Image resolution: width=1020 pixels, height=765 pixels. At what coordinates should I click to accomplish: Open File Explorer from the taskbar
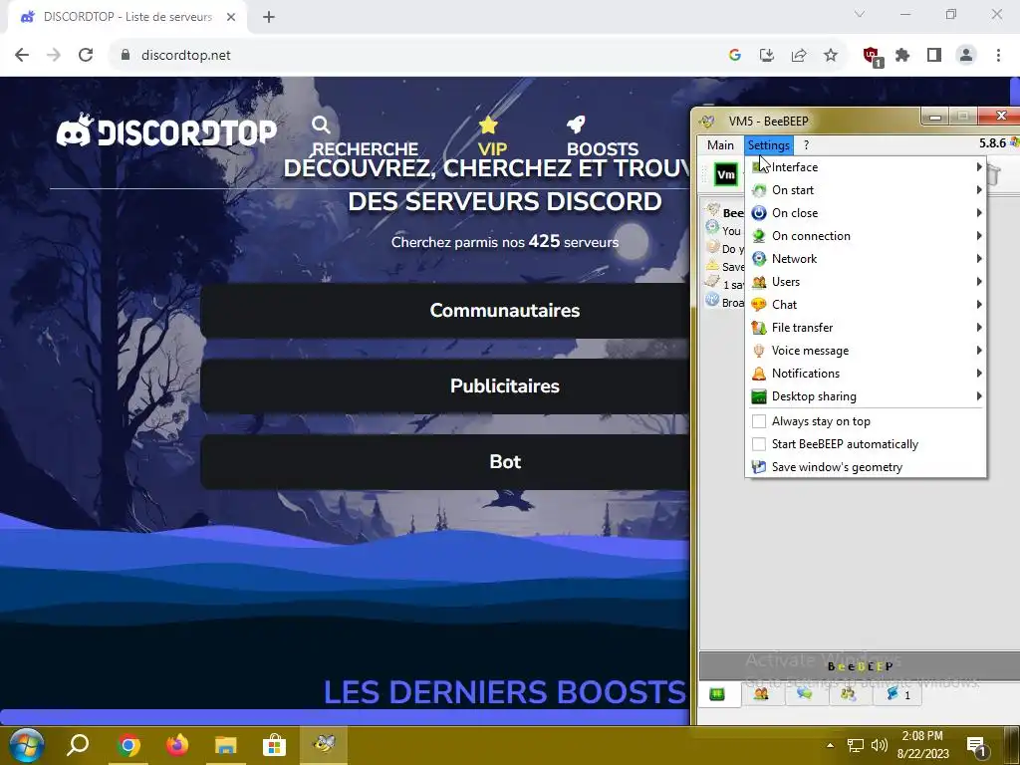[226, 745]
